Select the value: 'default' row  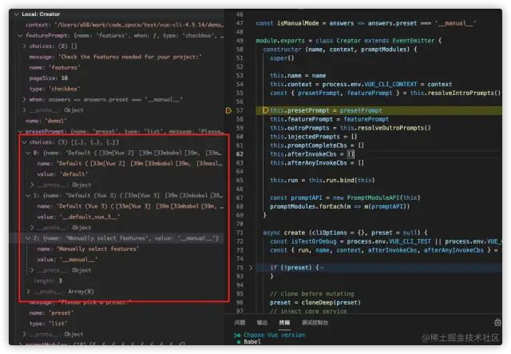62,174
